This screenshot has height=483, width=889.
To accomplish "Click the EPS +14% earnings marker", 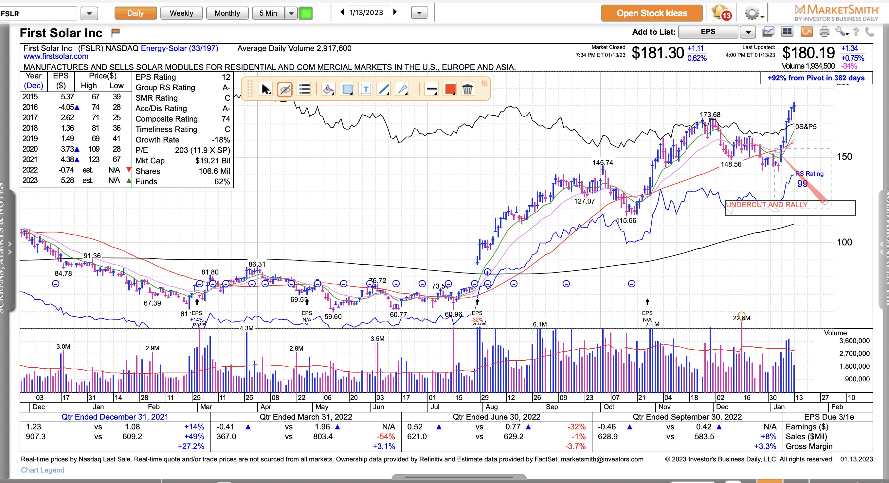I will tap(196, 316).
